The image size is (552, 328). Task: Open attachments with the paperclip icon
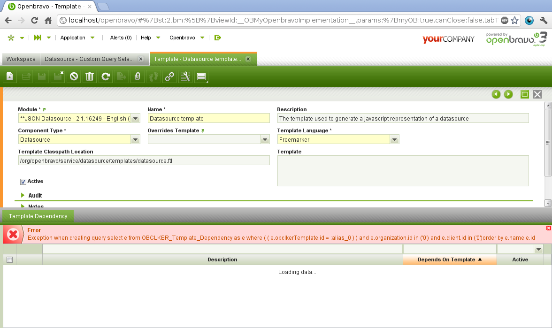click(137, 76)
